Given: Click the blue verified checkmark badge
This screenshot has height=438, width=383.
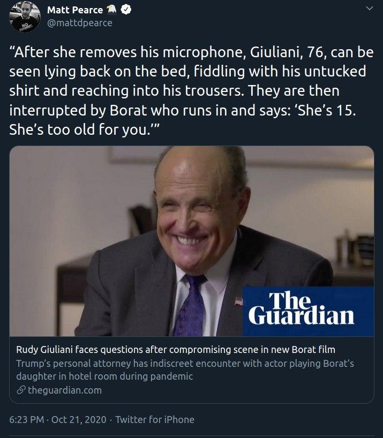Looking at the screenshot, I should click(126, 10).
